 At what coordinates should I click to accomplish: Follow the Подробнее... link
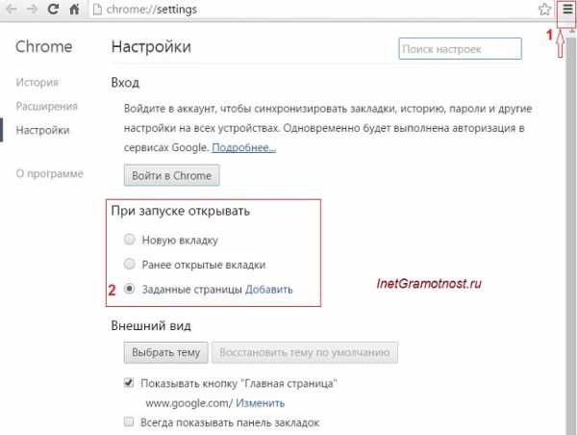click(x=244, y=147)
